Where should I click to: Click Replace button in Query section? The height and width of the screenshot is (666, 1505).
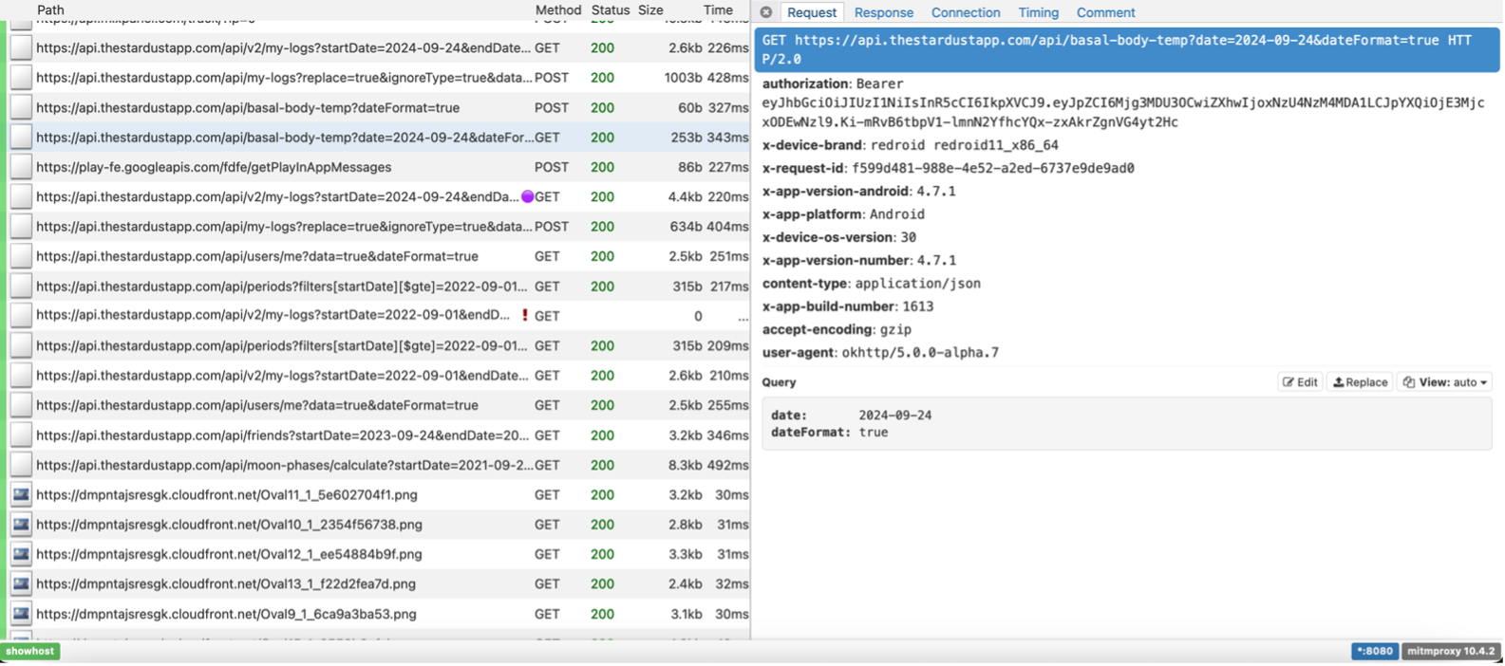click(x=1360, y=382)
